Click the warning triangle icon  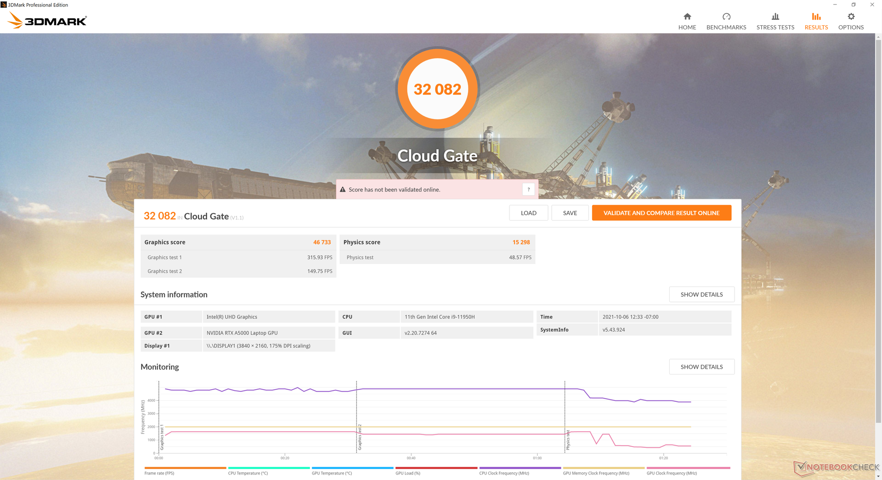[343, 189]
